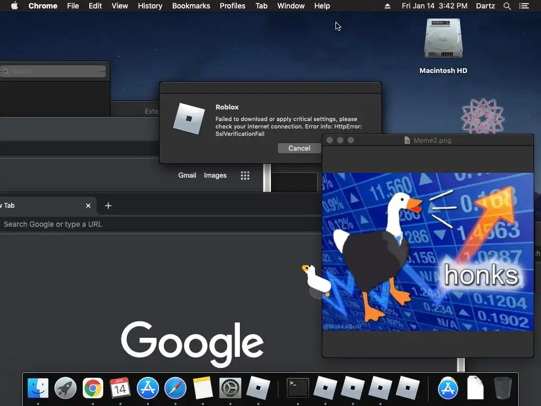
Task: Open the Roblox icon beside System Preferences
Action: coord(258,387)
